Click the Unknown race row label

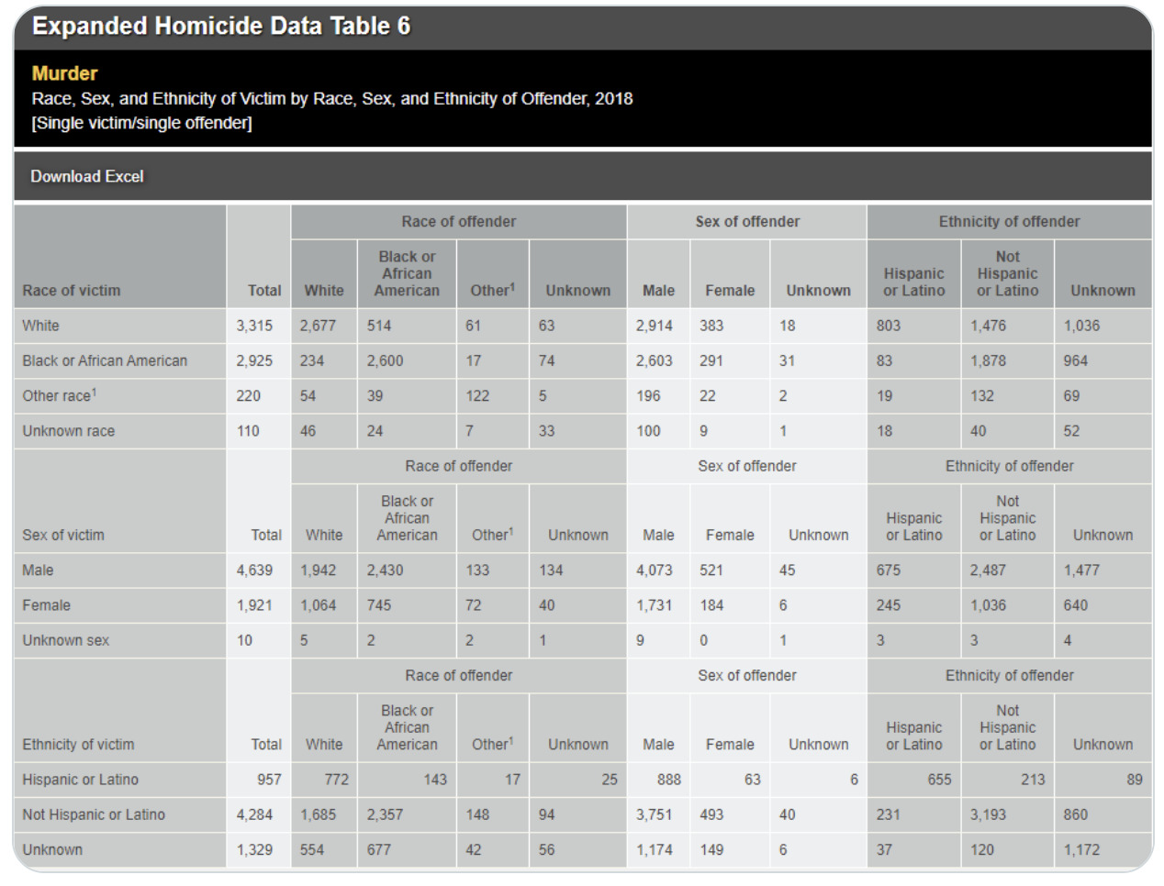point(69,431)
